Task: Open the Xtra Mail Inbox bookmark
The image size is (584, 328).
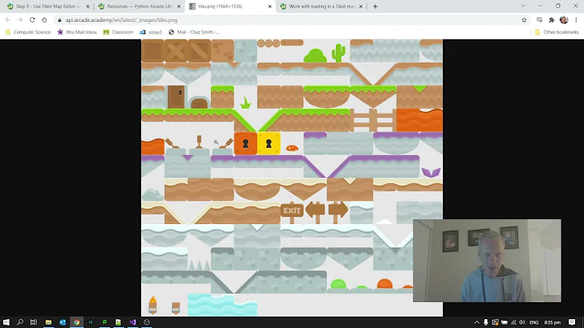Action: (x=77, y=32)
